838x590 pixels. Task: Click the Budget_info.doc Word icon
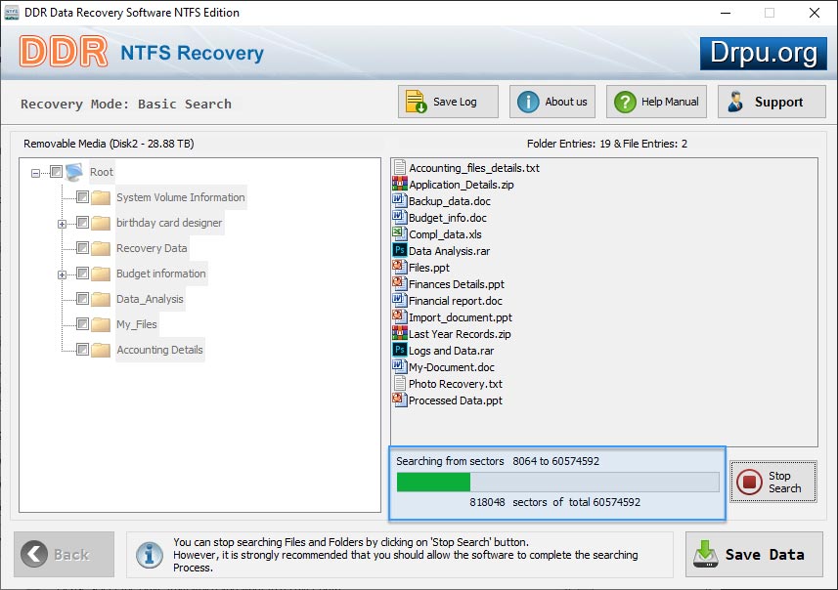click(x=399, y=217)
